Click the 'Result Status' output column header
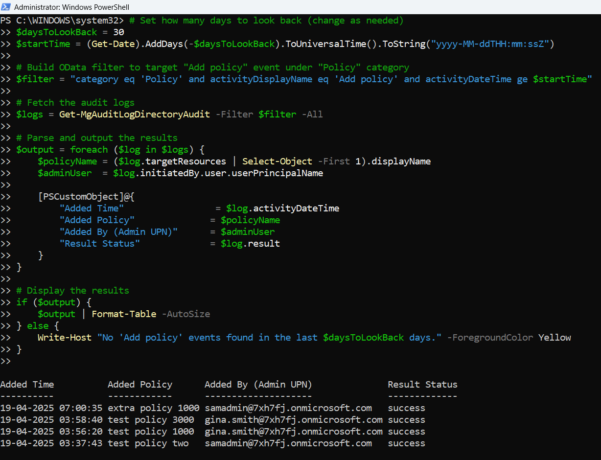This screenshot has height=460, width=601. pos(422,385)
